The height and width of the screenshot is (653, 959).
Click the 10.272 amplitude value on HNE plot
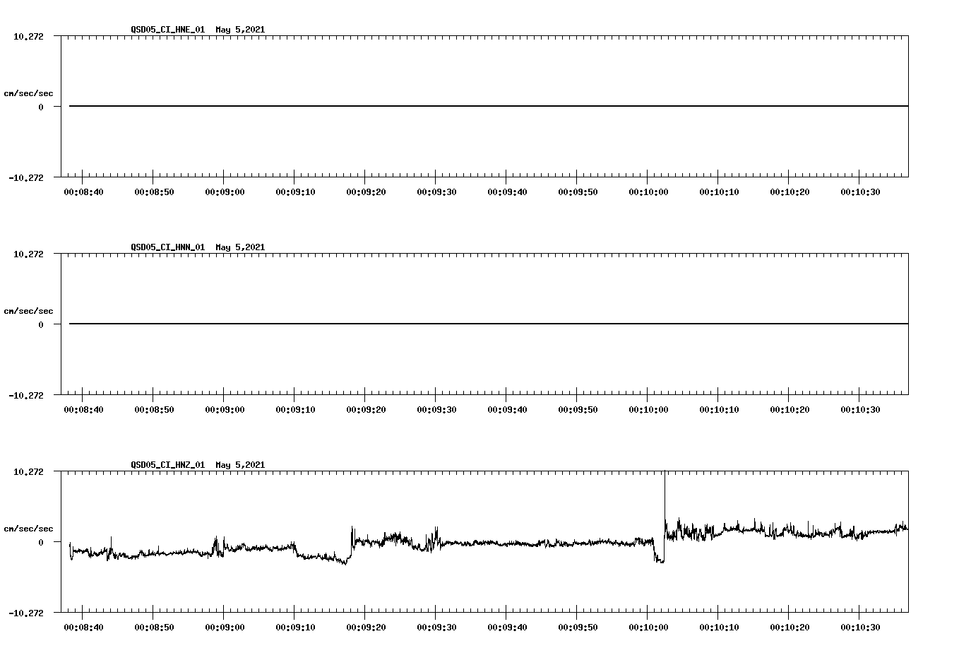click(x=28, y=37)
